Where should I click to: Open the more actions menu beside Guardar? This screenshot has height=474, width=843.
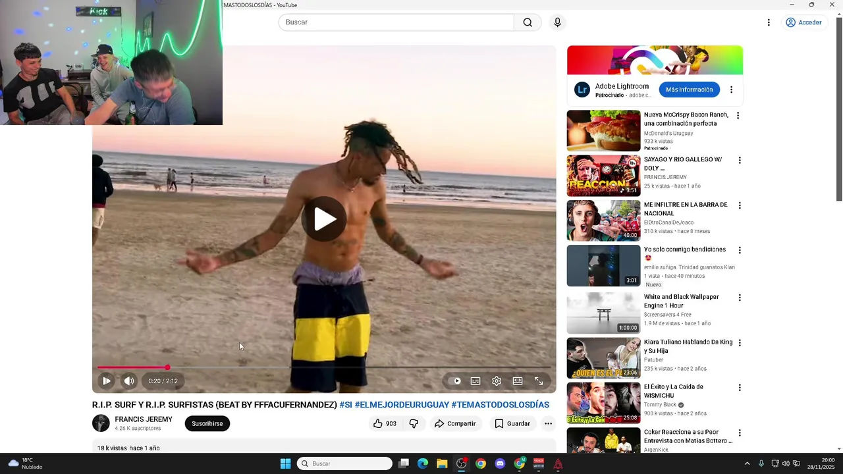tap(548, 423)
